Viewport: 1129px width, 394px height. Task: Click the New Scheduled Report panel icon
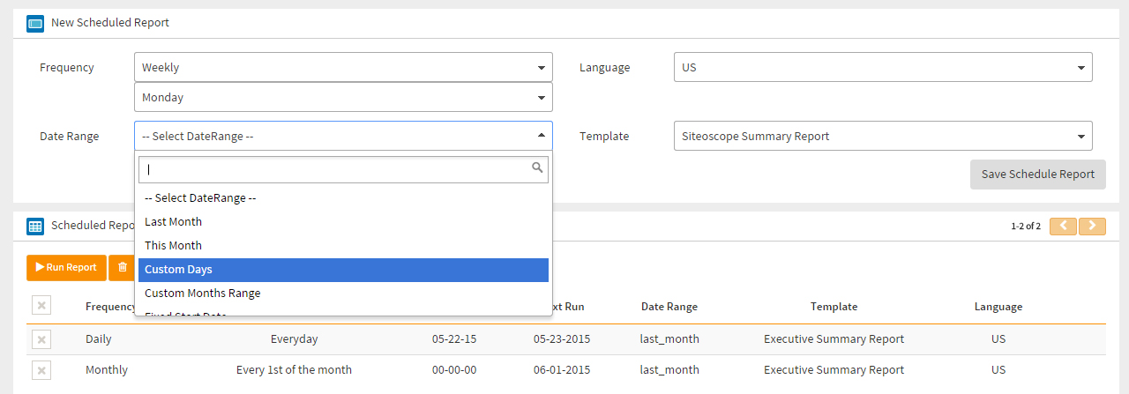pos(35,23)
